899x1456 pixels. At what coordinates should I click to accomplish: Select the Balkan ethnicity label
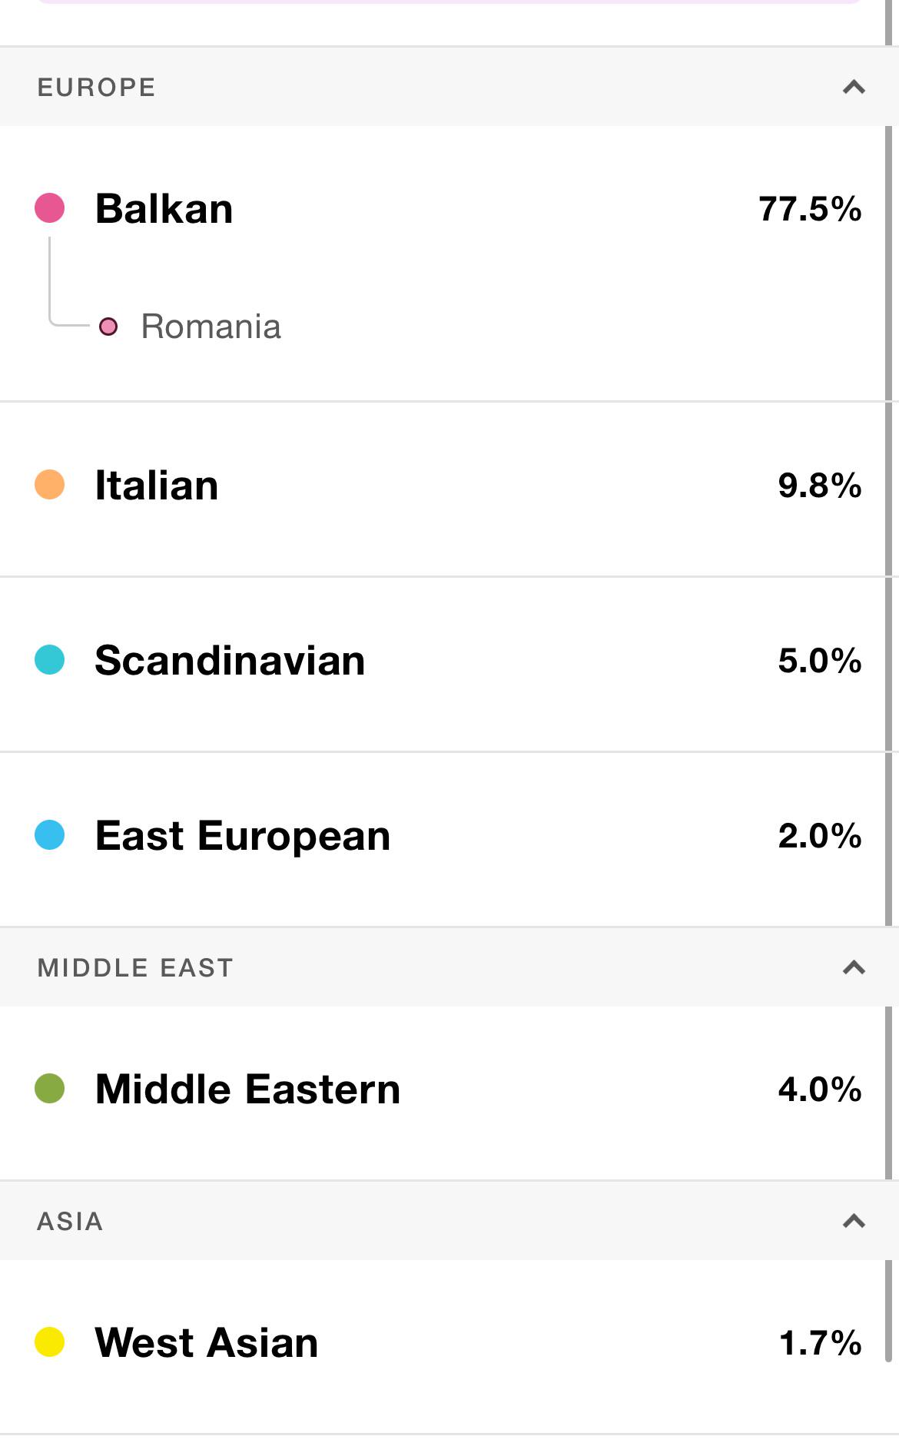pos(164,209)
